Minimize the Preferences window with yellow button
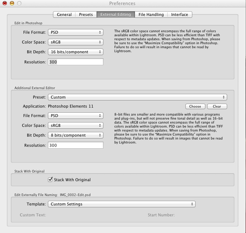The image size is (246, 233). click(12, 3)
